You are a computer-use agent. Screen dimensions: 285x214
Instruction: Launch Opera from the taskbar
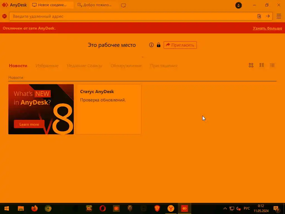pos(103,208)
